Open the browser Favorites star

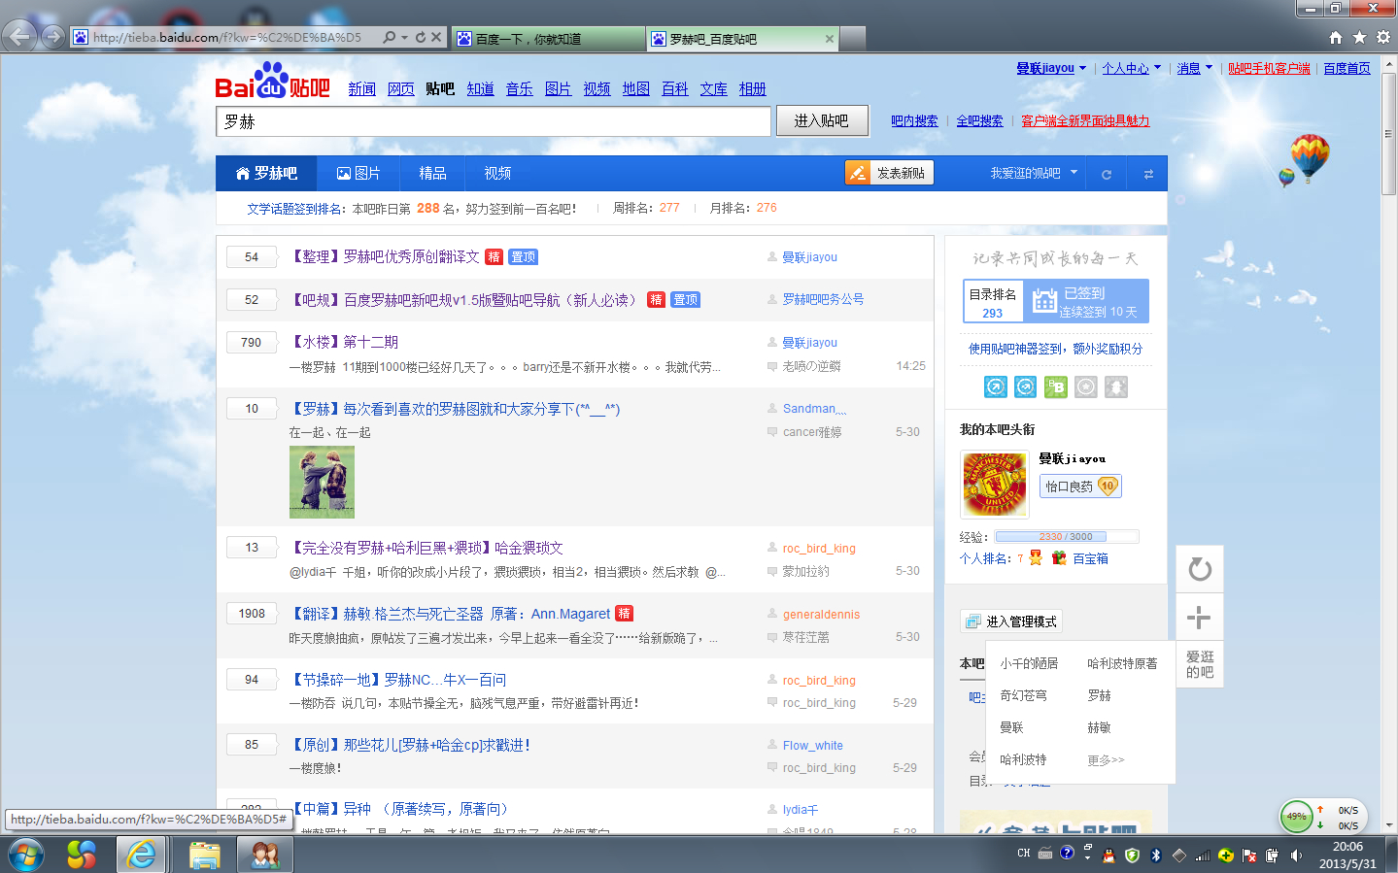tap(1359, 37)
